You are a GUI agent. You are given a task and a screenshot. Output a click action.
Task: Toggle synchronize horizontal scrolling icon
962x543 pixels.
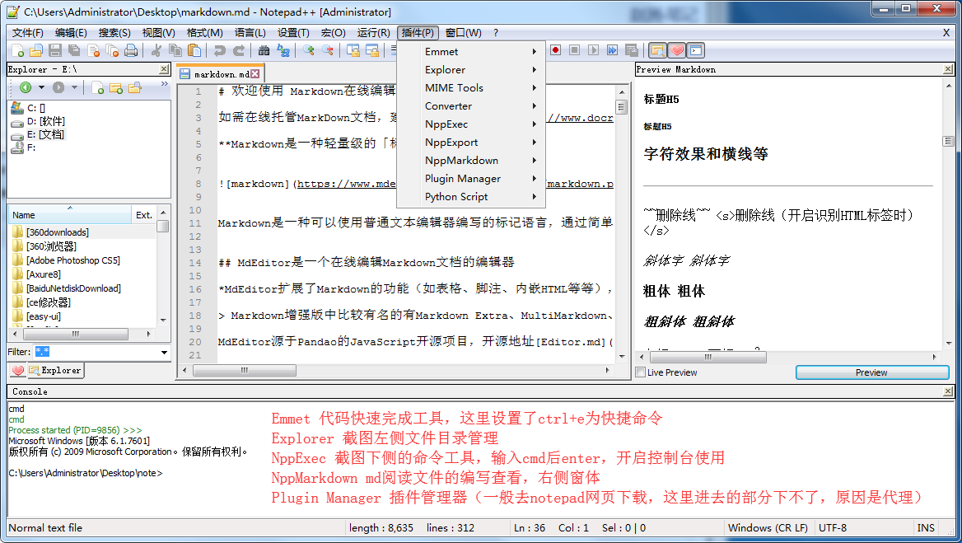pyautogui.click(x=372, y=50)
